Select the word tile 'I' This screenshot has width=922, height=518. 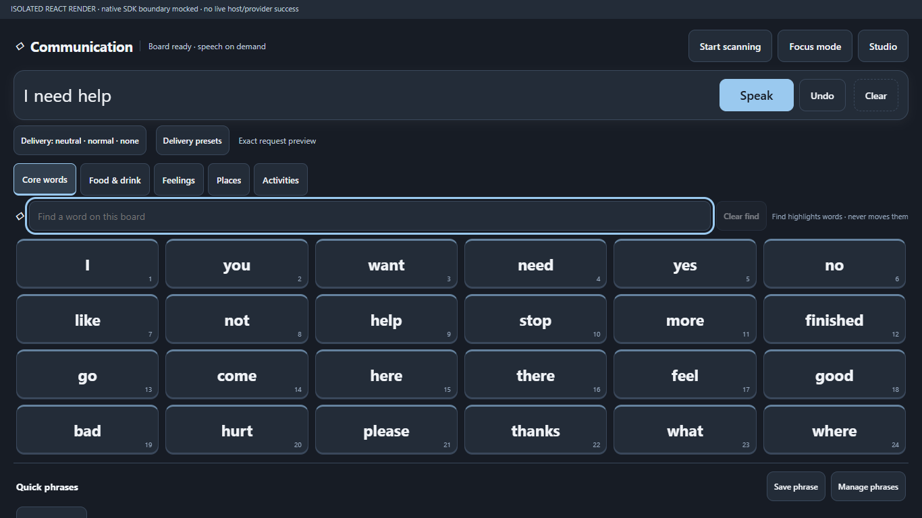(x=87, y=264)
